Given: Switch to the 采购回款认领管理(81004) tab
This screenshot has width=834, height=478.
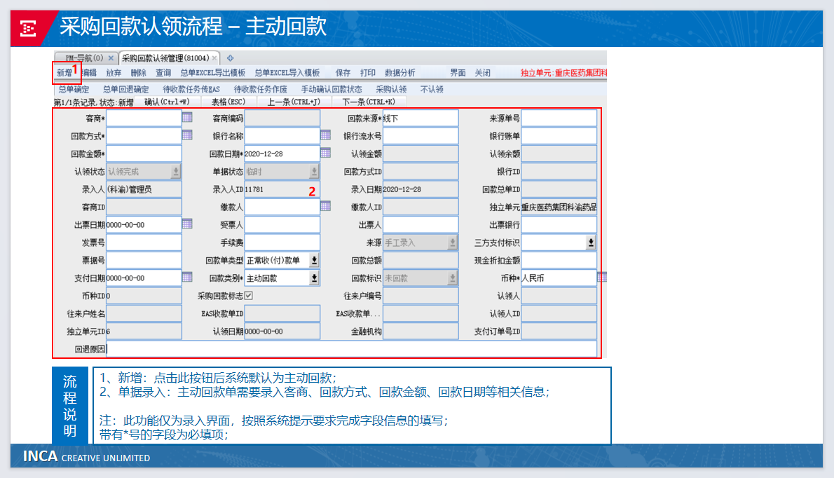Looking at the screenshot, I should click(x=165, y=58).
